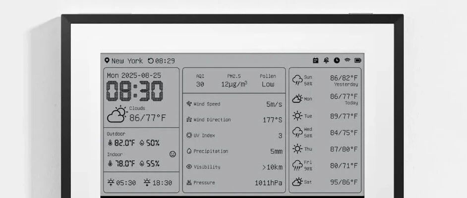467x198 pixels.
Task: Click the clock icon in the status bar
Action: pyautogui.click(x=337, y=61)
